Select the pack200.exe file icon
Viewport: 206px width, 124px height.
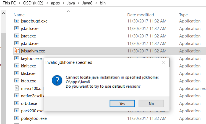(x=17, y=111)
